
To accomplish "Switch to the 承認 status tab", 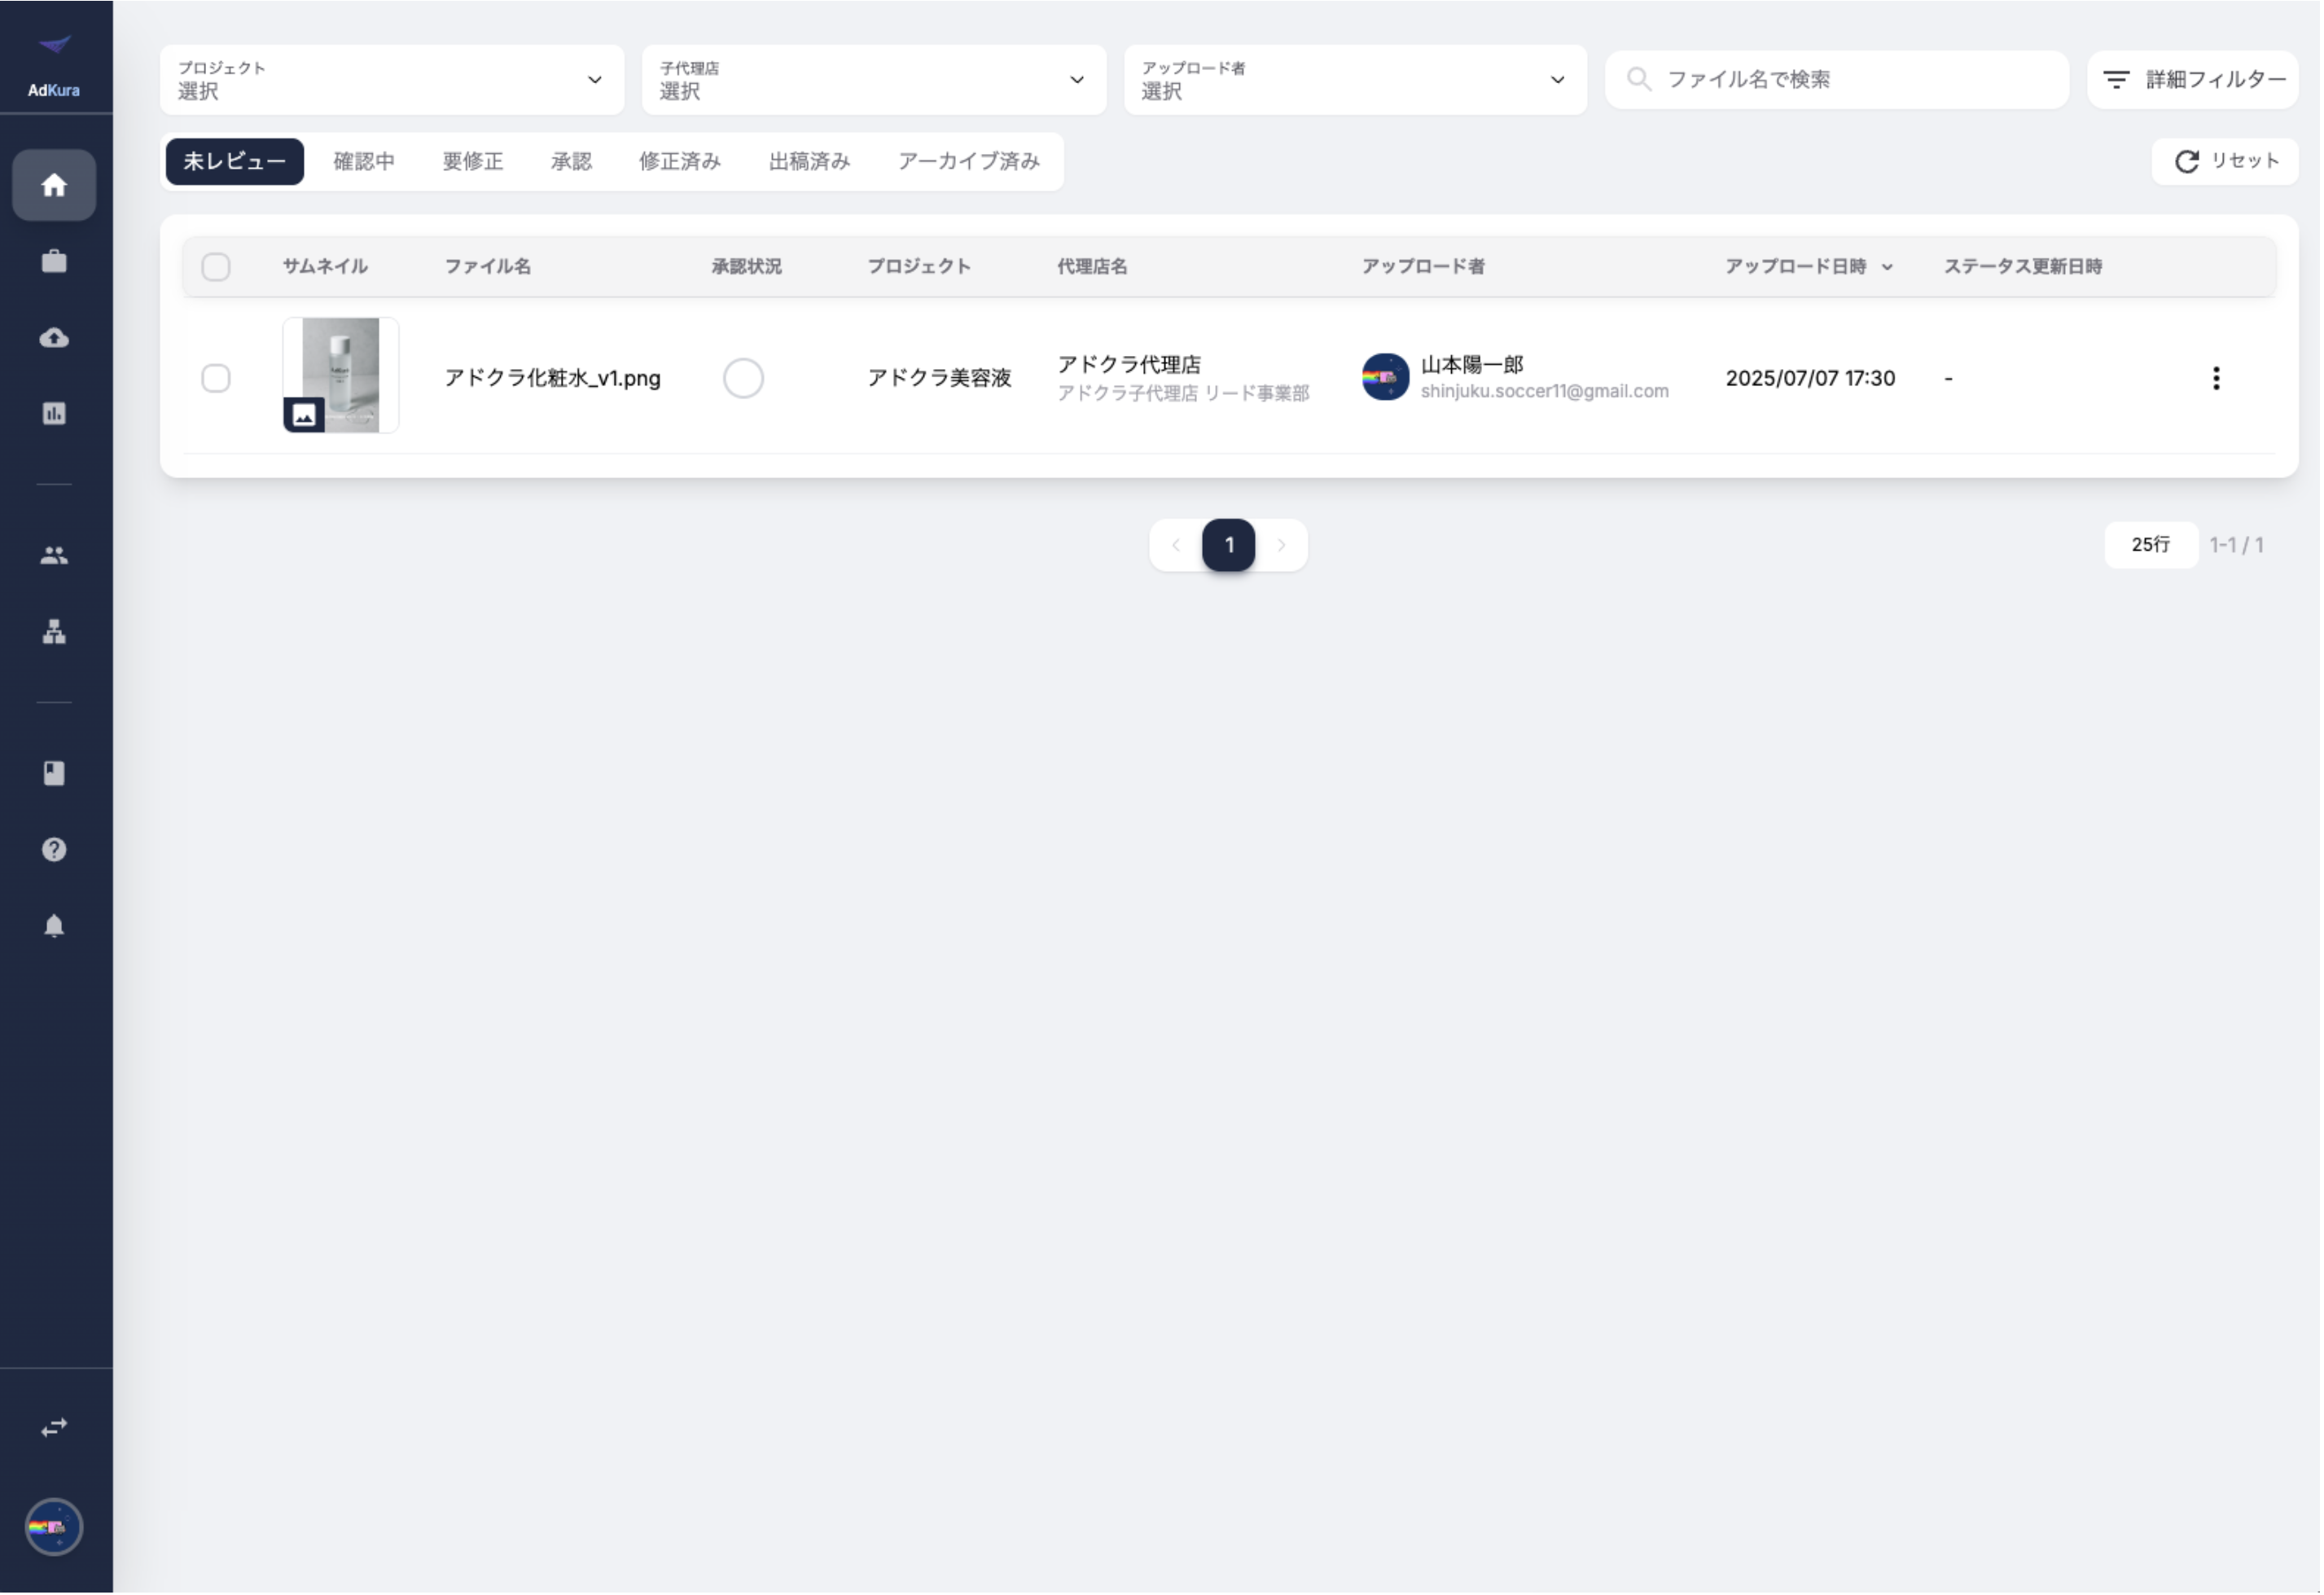I will pyautogui.click(x=570, y=161).
